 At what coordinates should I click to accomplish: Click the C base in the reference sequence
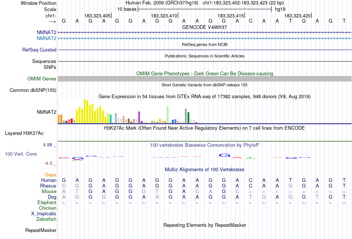250,21
